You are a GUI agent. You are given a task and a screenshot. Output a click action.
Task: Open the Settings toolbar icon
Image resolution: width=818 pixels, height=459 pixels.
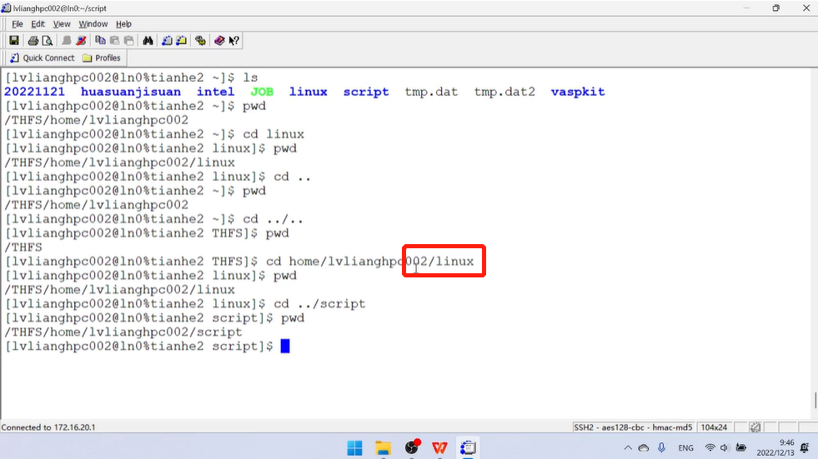pyautogui.click(x=200, y=41)
